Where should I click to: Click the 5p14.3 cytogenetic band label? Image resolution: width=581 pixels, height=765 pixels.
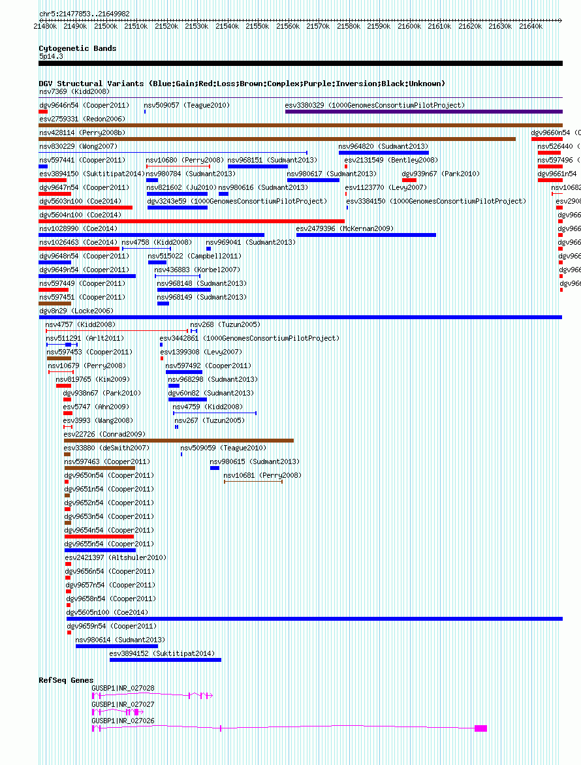51,57
